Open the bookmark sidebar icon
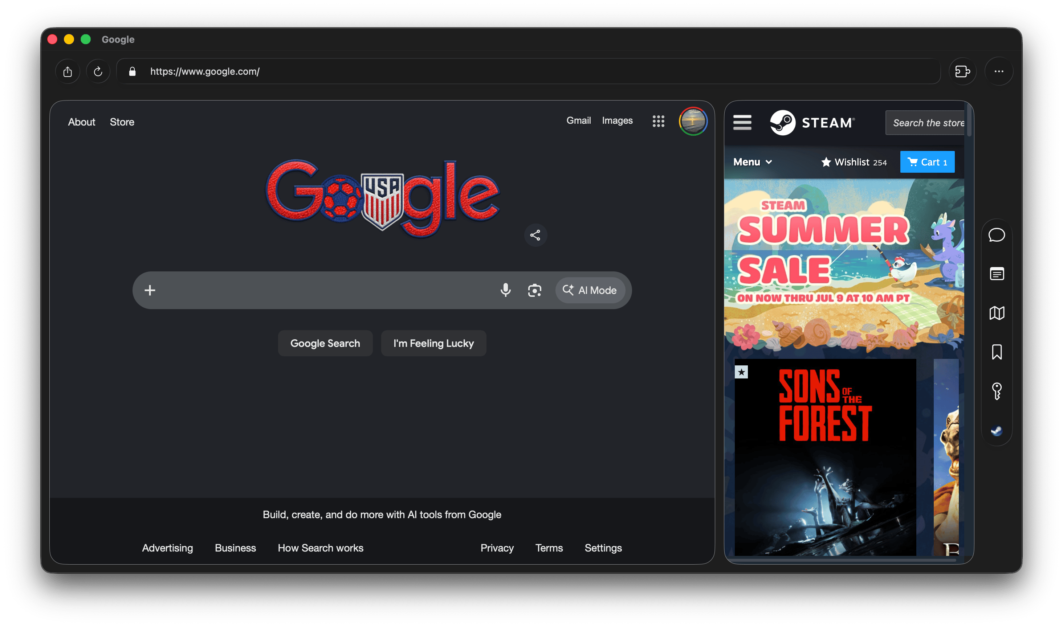The image size is (1063, 627). (997, 352)
